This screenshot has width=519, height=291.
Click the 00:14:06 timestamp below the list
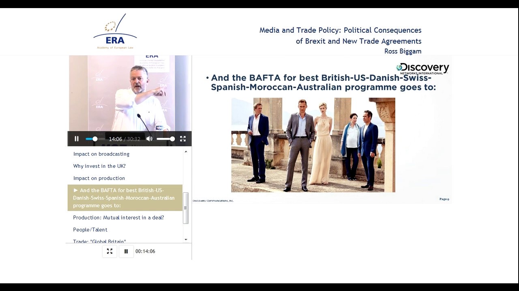coord(145,251)
